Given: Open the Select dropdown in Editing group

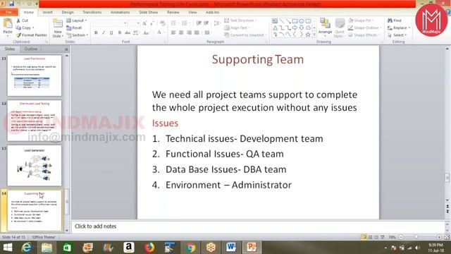Looking at the screenshot, I should (397, 35).
